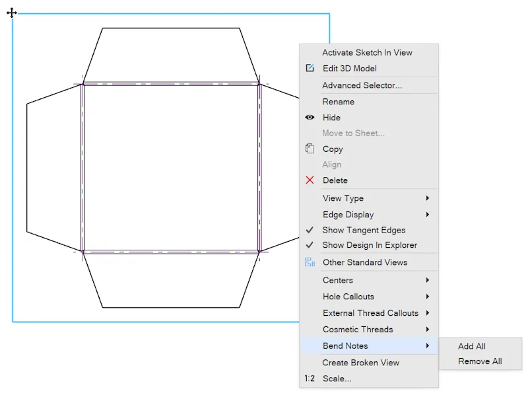Expand the Centers submenu arrow
Image resolution: width=528 pixels, height=397 pixels.
[x=427, y=280]
